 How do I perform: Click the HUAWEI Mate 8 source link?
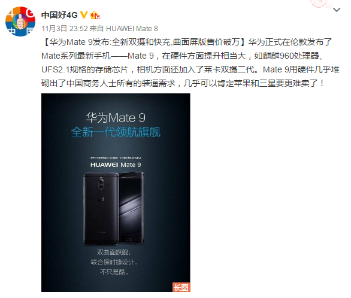click(x=132, y=29)
